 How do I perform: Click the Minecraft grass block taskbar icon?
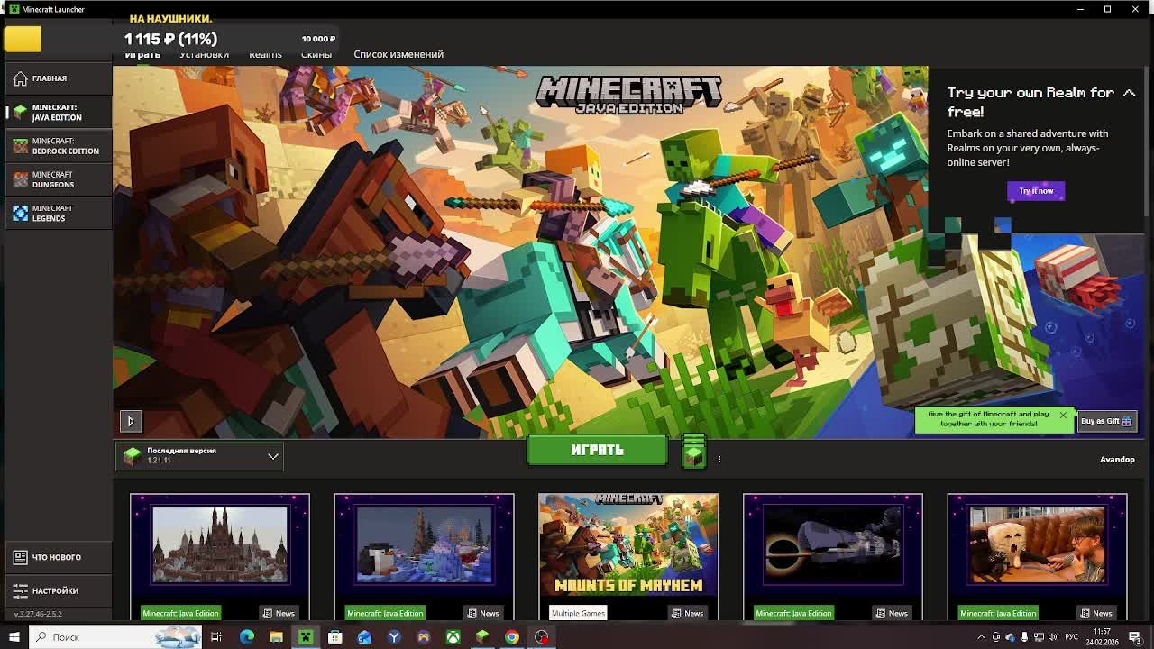pos(482,637)
